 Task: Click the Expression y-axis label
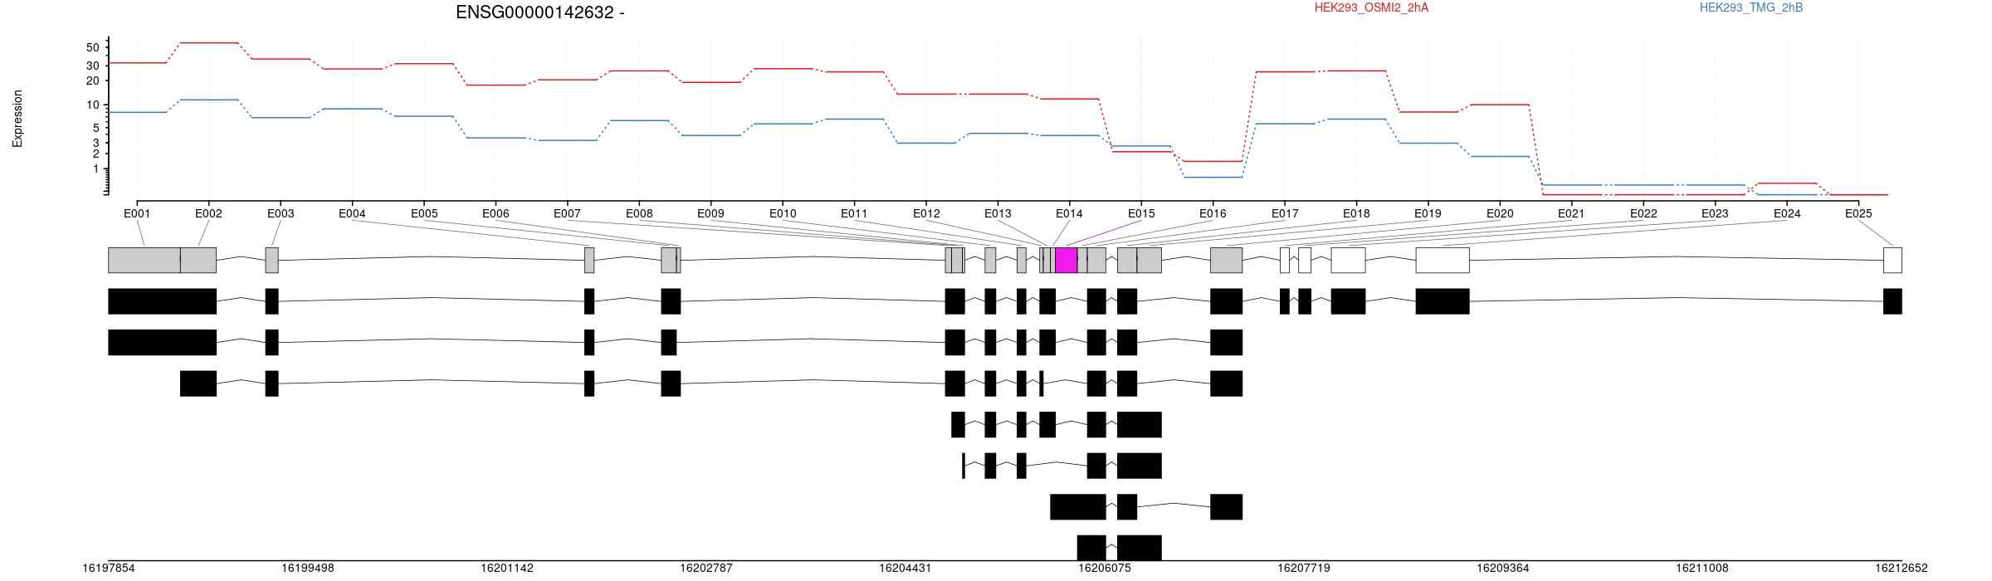click(x=17, y=119)
